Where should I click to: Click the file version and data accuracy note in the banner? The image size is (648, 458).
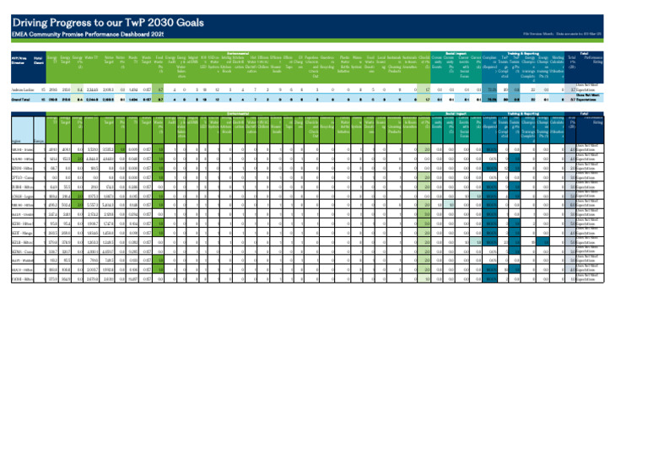562,34
